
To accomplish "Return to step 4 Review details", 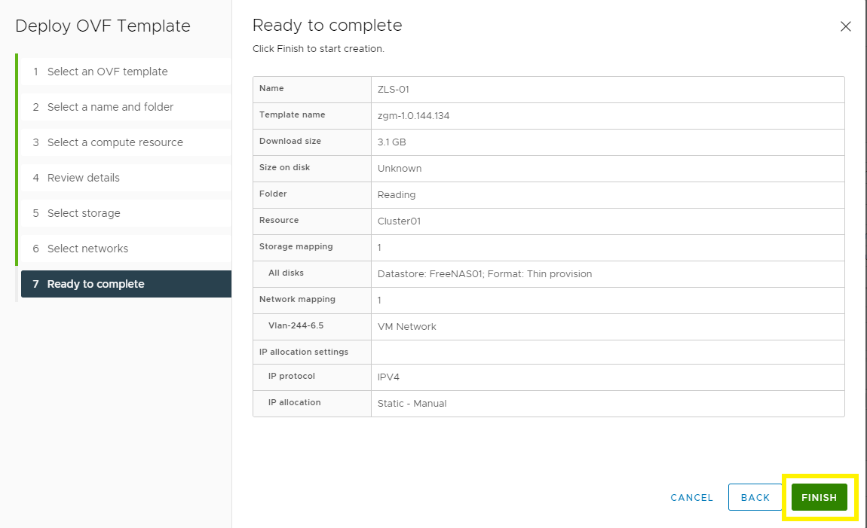I will click(x=83, y=178).
